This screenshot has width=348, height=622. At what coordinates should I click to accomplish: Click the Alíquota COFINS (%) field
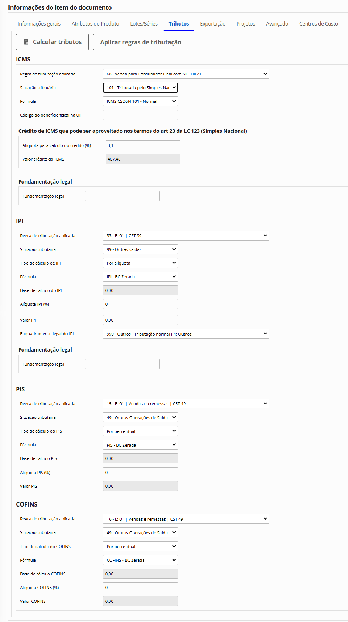140,588
